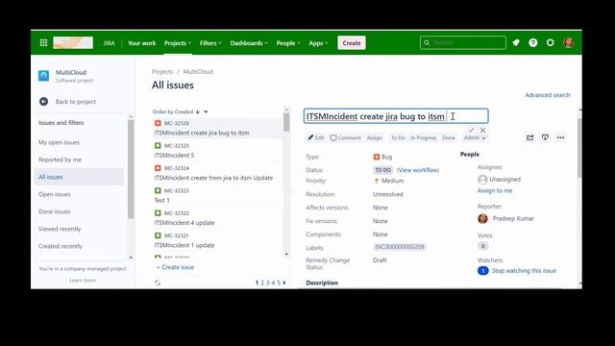The image size is (615, 346).
Task: Click the Learn more link in sidebar
Action: click(83, 281)
